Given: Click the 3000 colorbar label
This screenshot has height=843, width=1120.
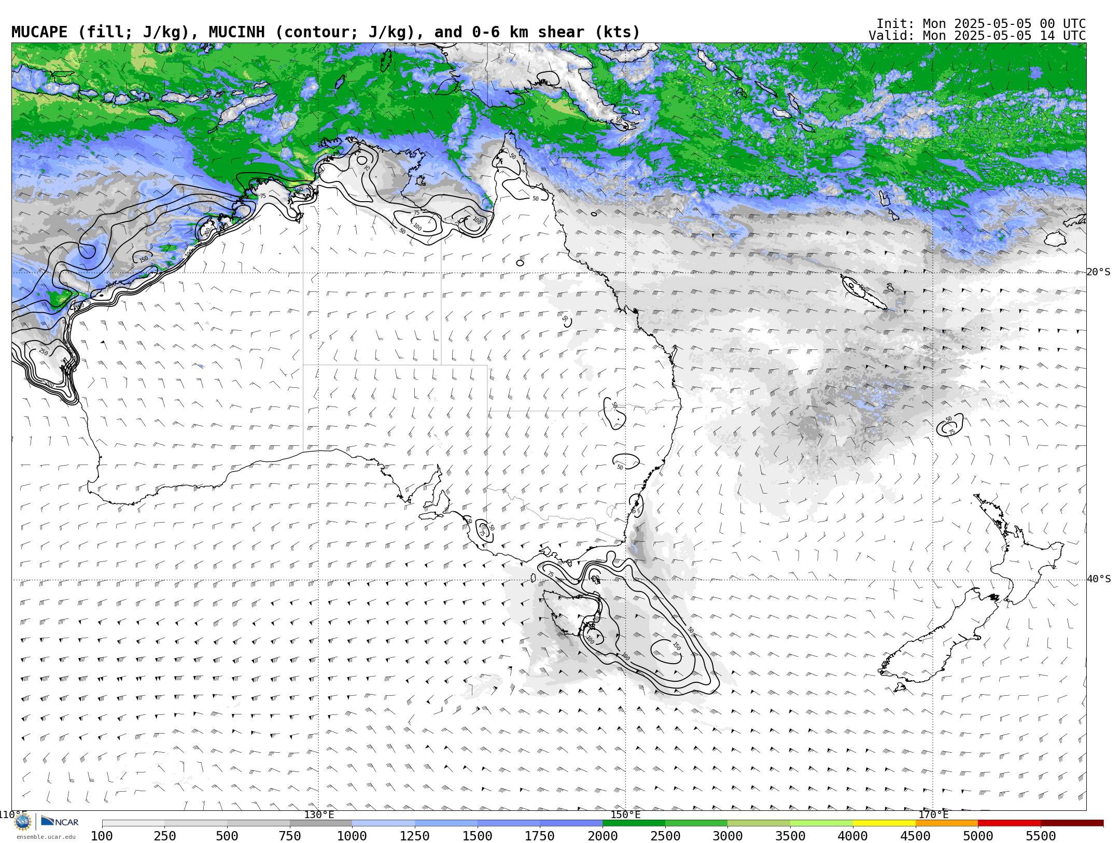Looking at the screenshot, I should pos(727,836).
